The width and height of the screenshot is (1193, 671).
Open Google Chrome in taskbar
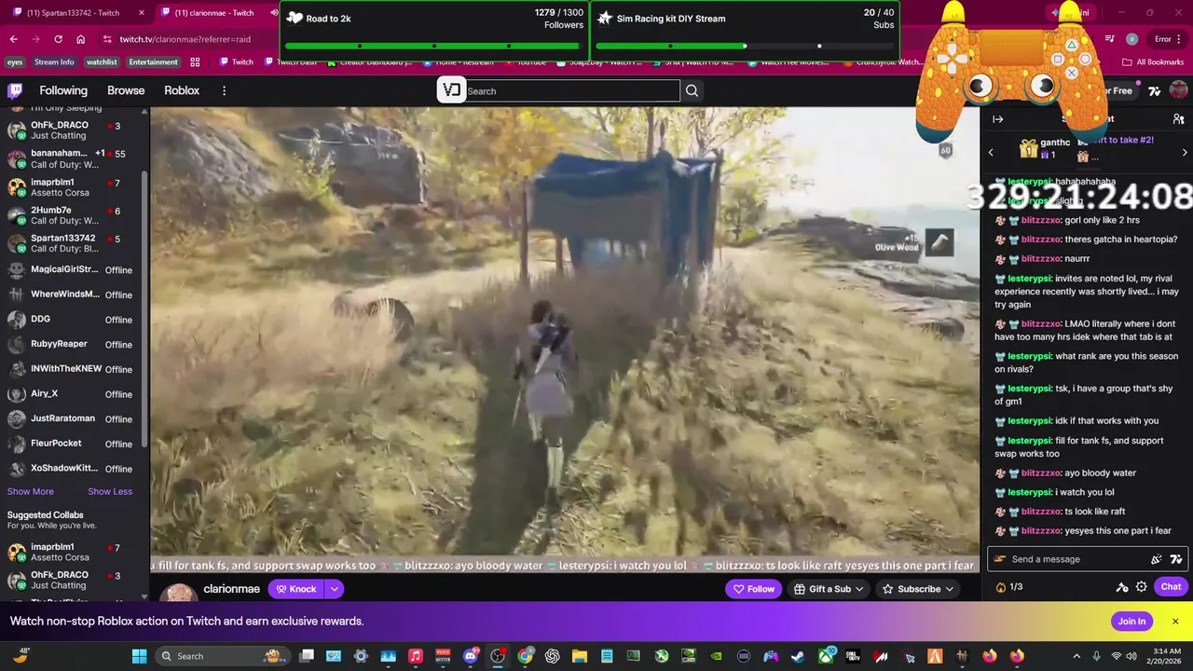coord(526,656)
